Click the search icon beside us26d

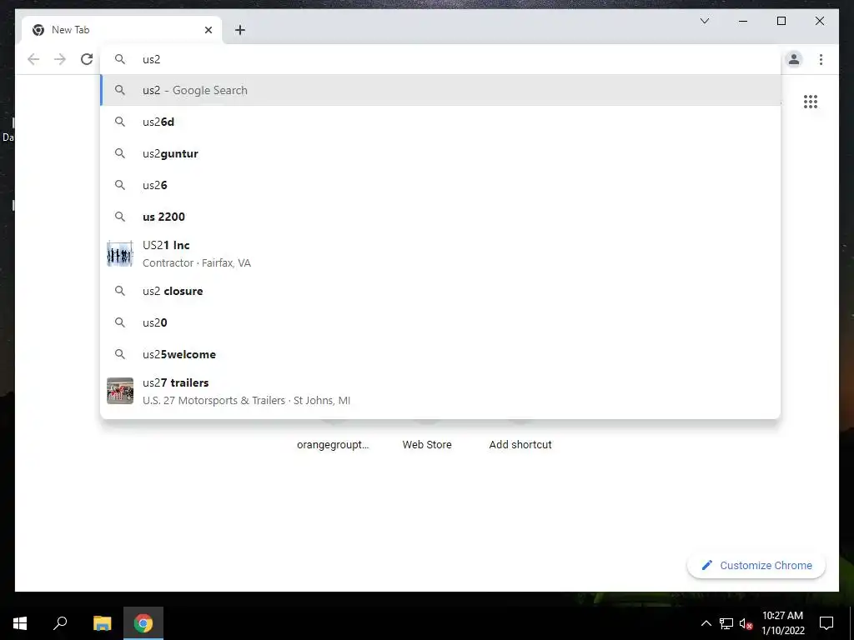point(120,122)
